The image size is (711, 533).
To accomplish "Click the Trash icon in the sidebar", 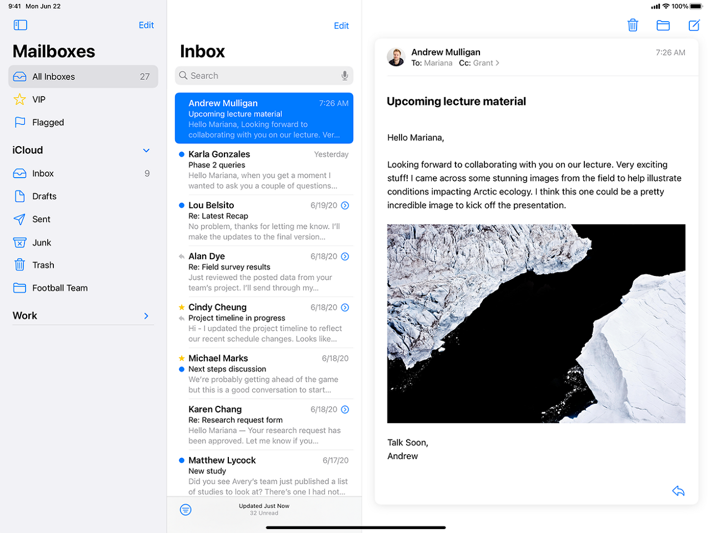I will [x=19, y=265].
